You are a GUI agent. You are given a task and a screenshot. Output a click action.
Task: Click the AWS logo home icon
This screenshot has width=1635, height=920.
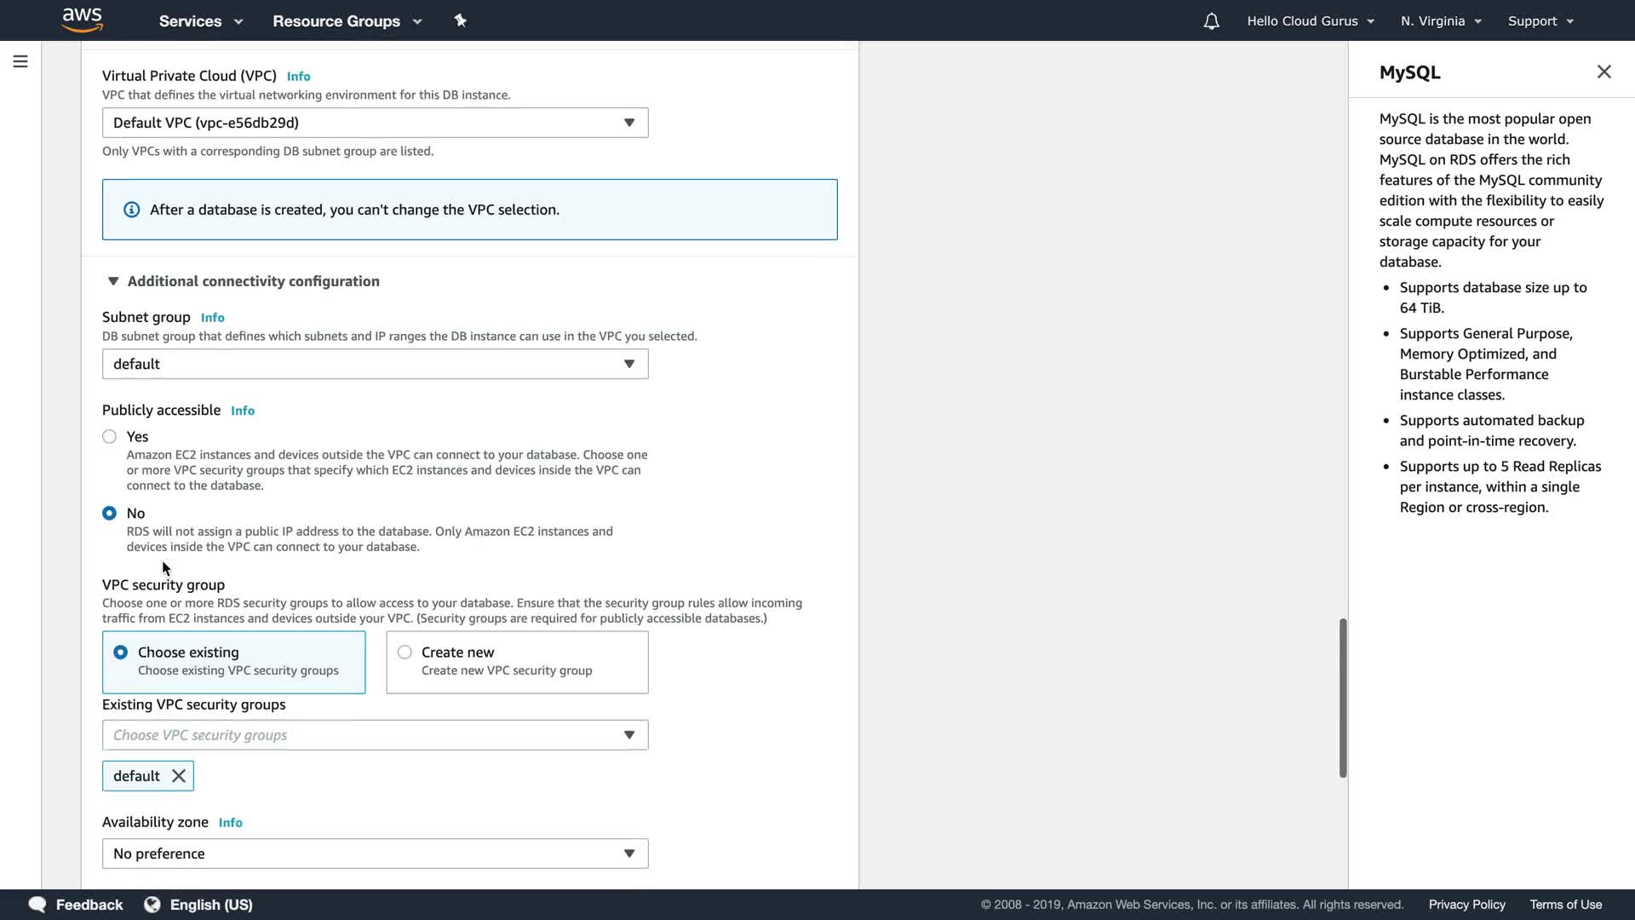[x=83, y=20]
